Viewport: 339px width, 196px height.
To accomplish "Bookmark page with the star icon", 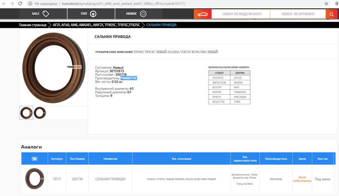I will (x=326, y=4).
